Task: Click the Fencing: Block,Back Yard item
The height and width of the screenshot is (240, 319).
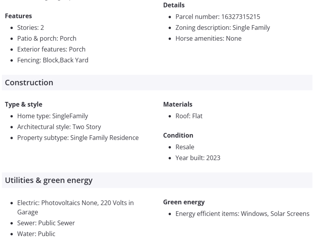Action: (53, 60)
